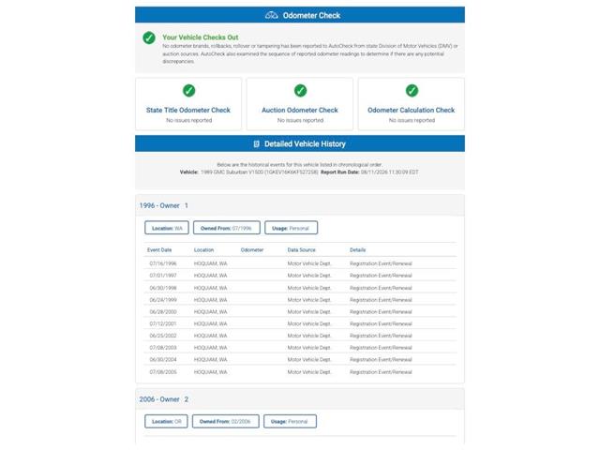Click No issues reported under Odometer Calculation Check
Viewport: 600px width, 450px height.
pos(412,120)
